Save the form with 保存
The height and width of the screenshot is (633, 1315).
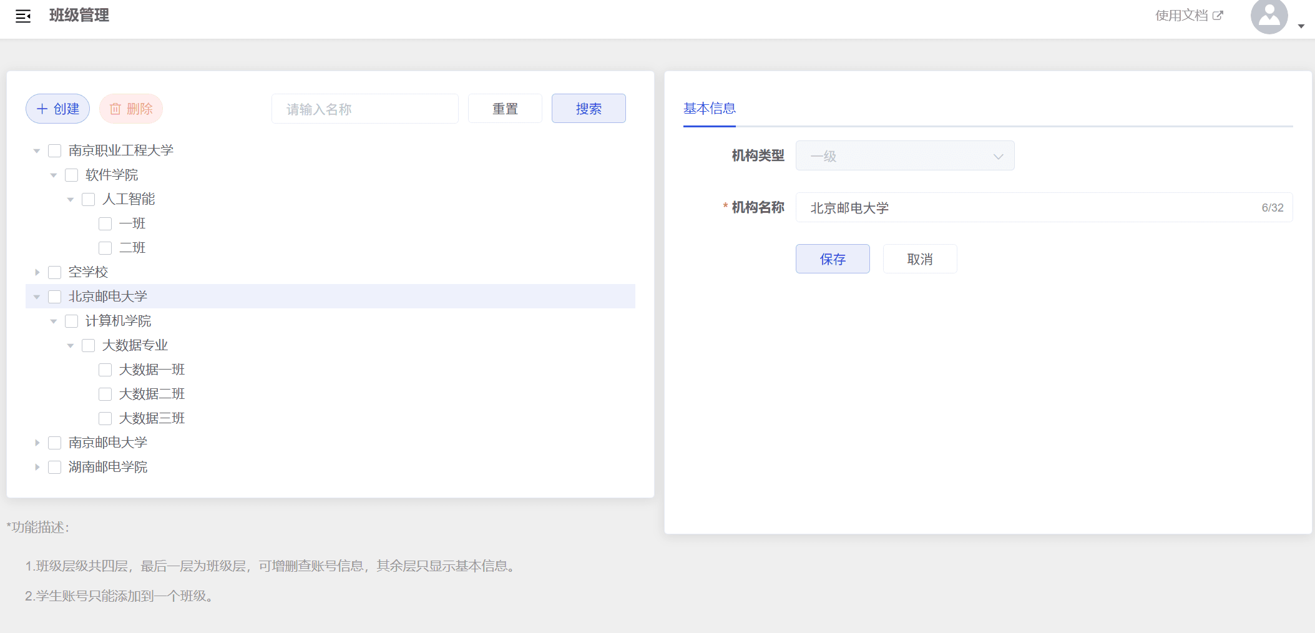pyautogui.click(x=832, y=259)
